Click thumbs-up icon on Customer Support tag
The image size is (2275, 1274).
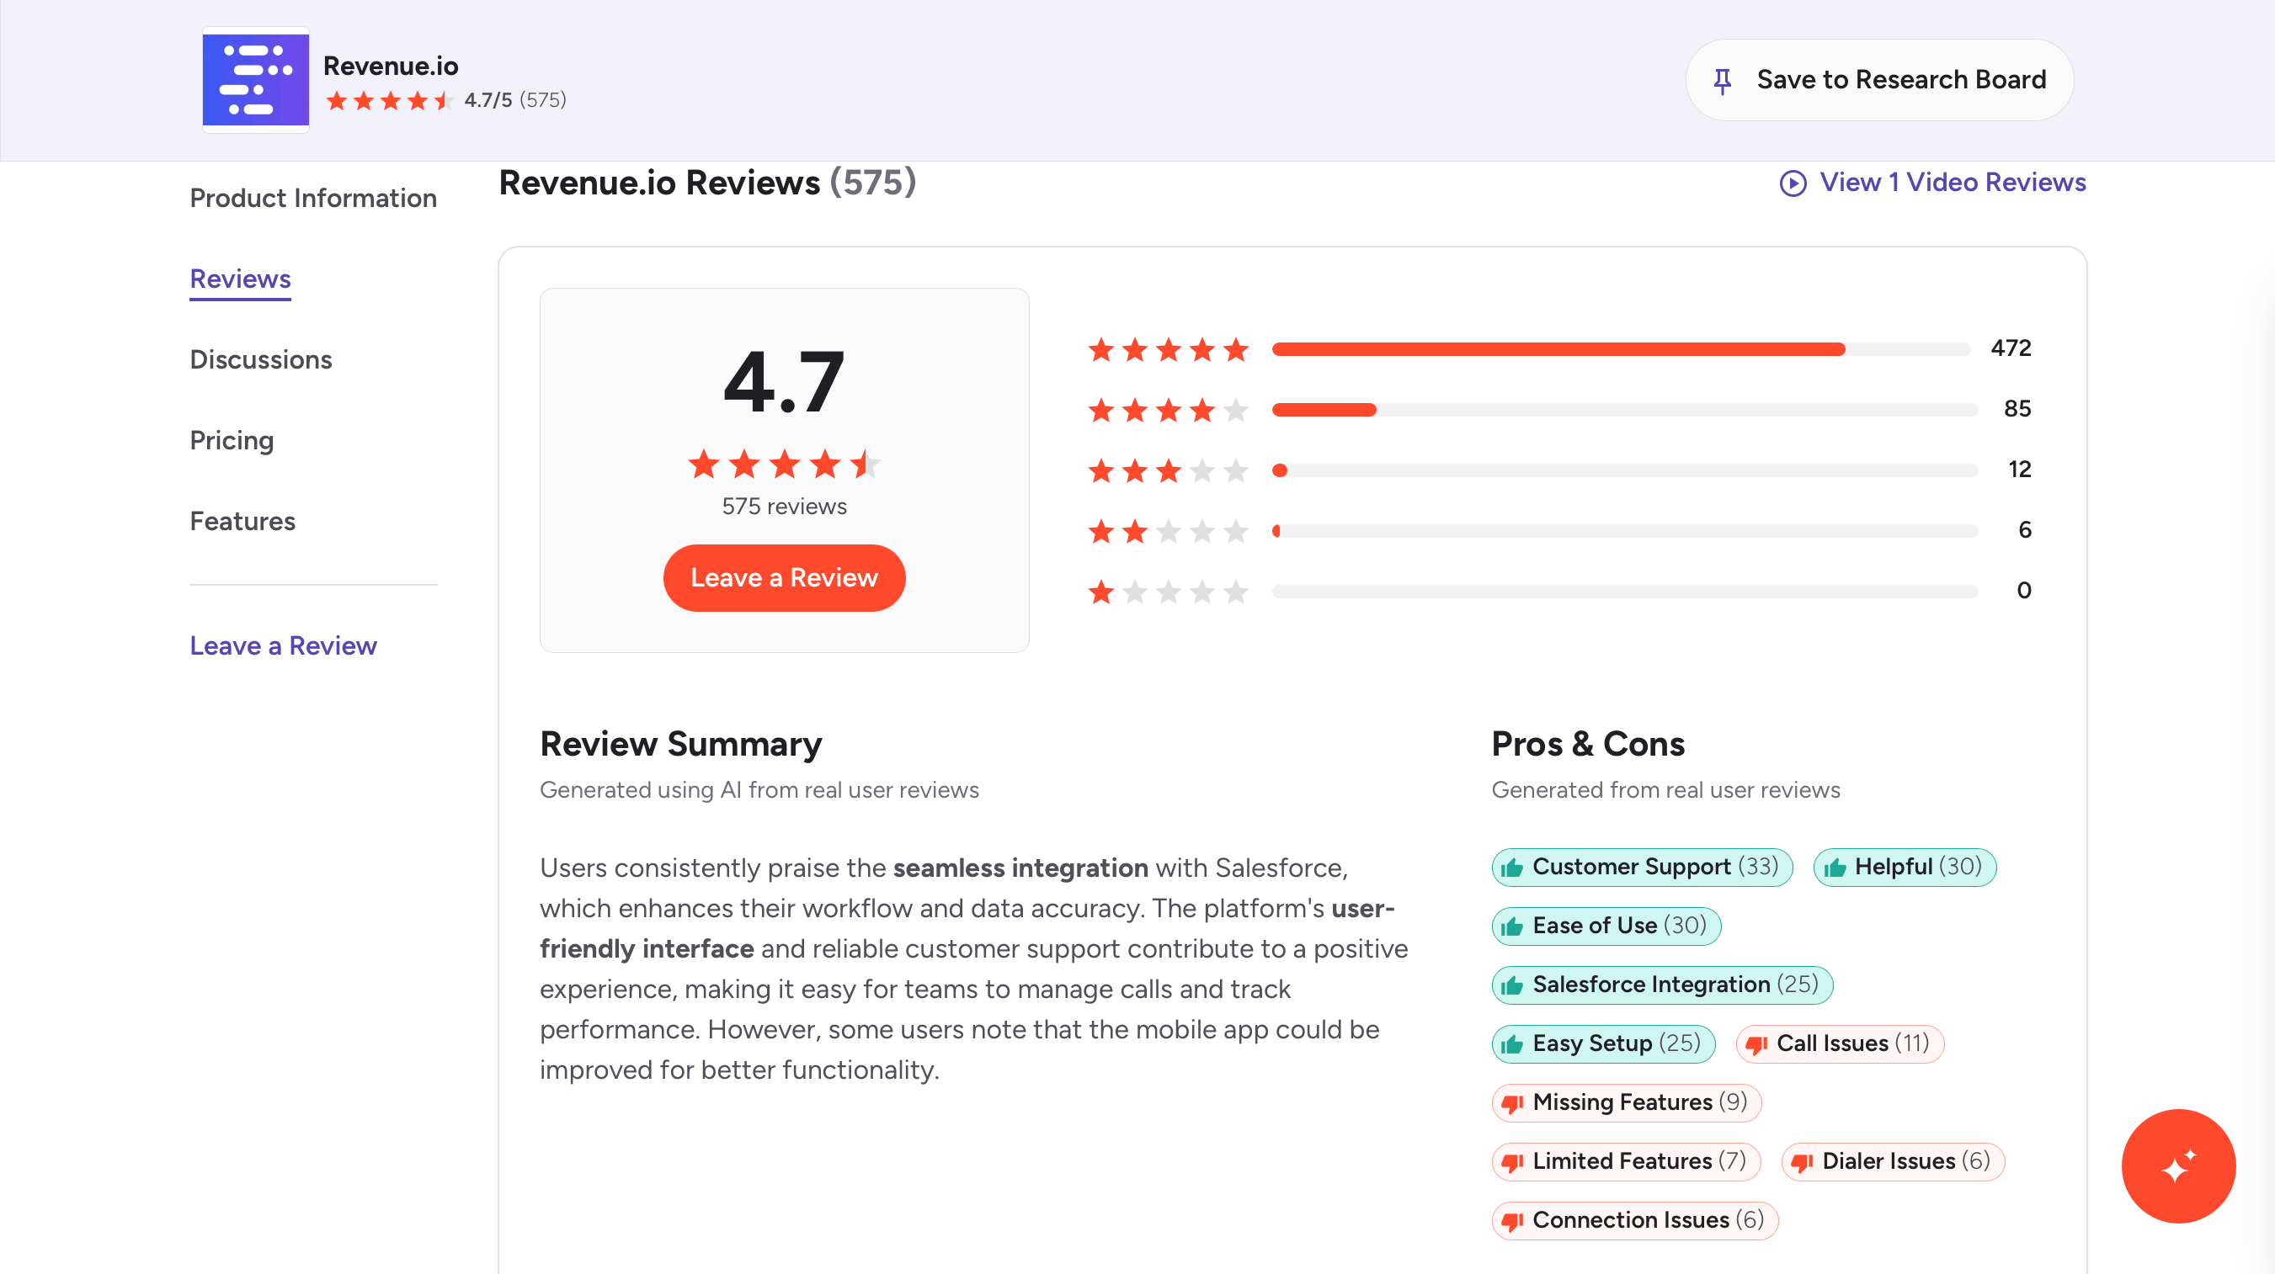click(1512, 867)
